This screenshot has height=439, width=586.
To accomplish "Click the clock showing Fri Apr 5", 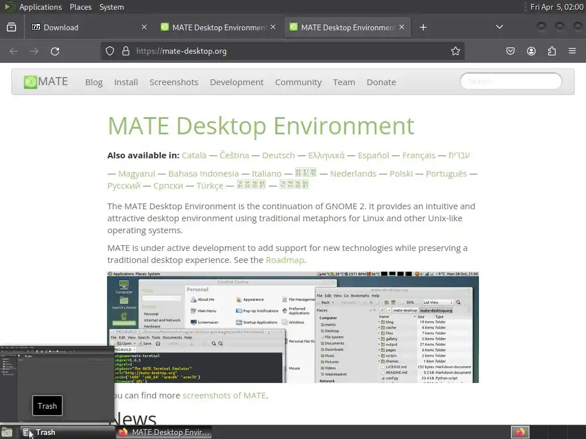I will pos(557,7).
